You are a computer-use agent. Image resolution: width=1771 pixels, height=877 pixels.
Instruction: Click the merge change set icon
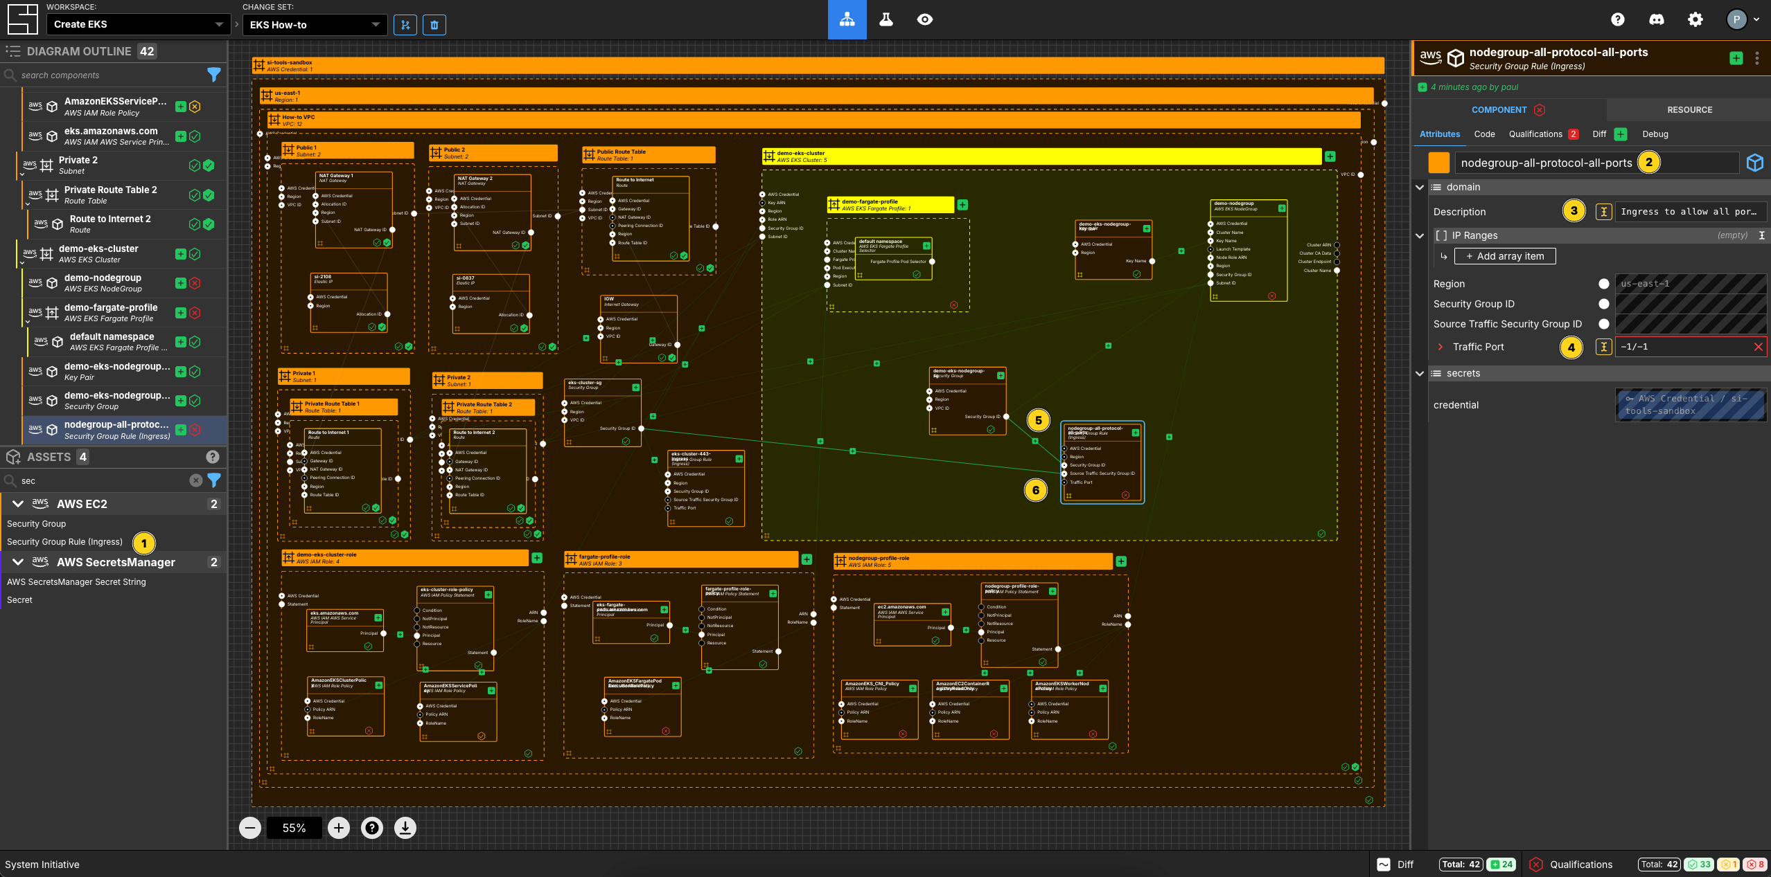405,25
